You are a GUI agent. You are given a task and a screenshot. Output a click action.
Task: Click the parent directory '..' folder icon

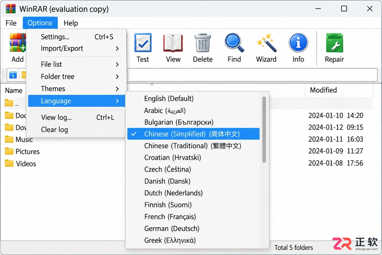point(9,103)
